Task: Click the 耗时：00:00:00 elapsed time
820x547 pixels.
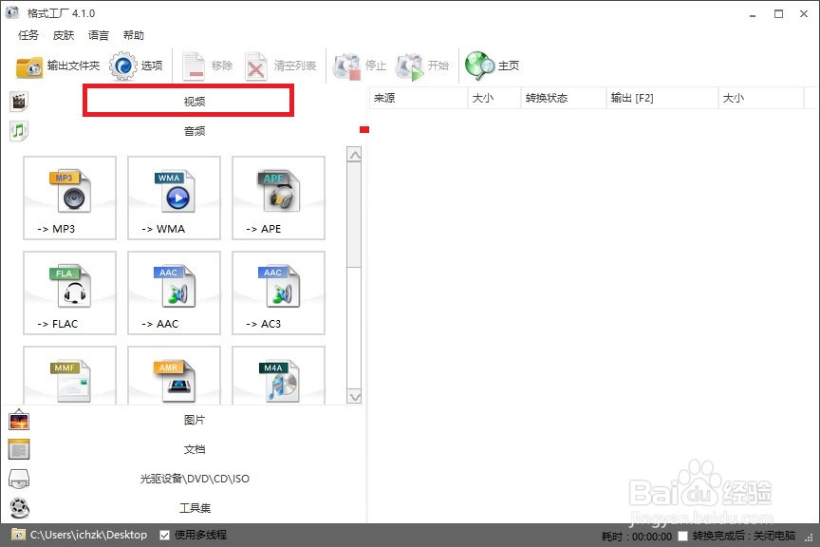Action: [x=637, y=536]
